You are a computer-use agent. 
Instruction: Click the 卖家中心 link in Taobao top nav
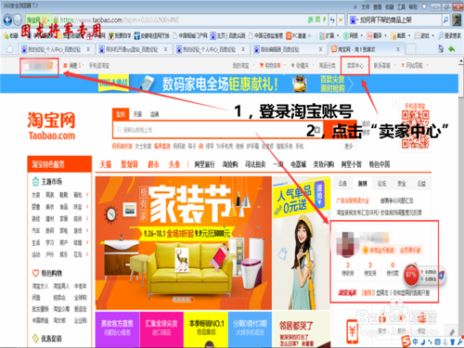point(354,66)
